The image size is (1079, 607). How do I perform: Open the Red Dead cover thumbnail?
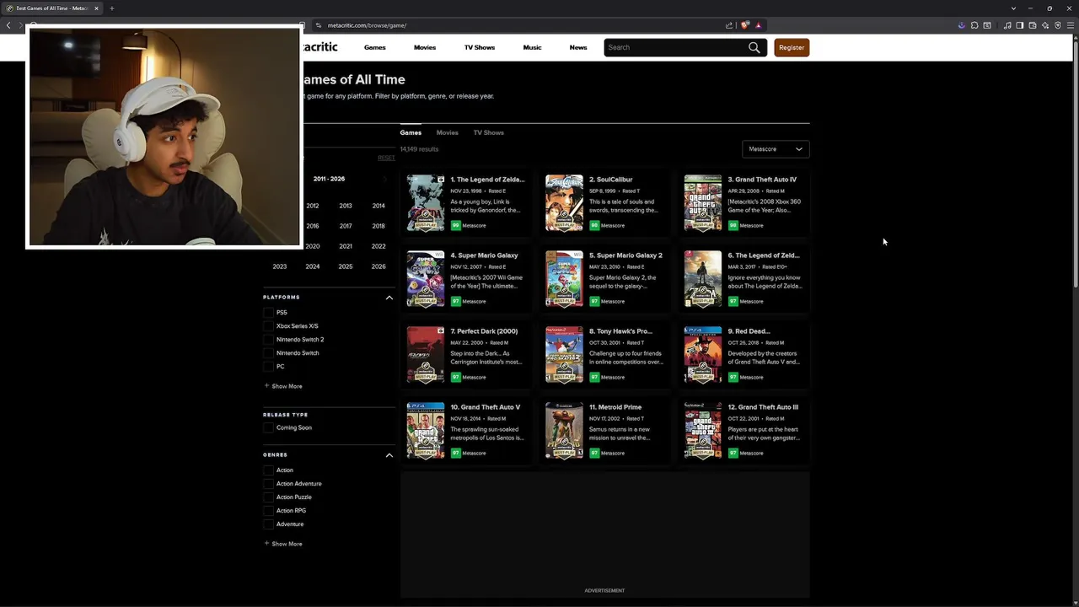(703, 355)
